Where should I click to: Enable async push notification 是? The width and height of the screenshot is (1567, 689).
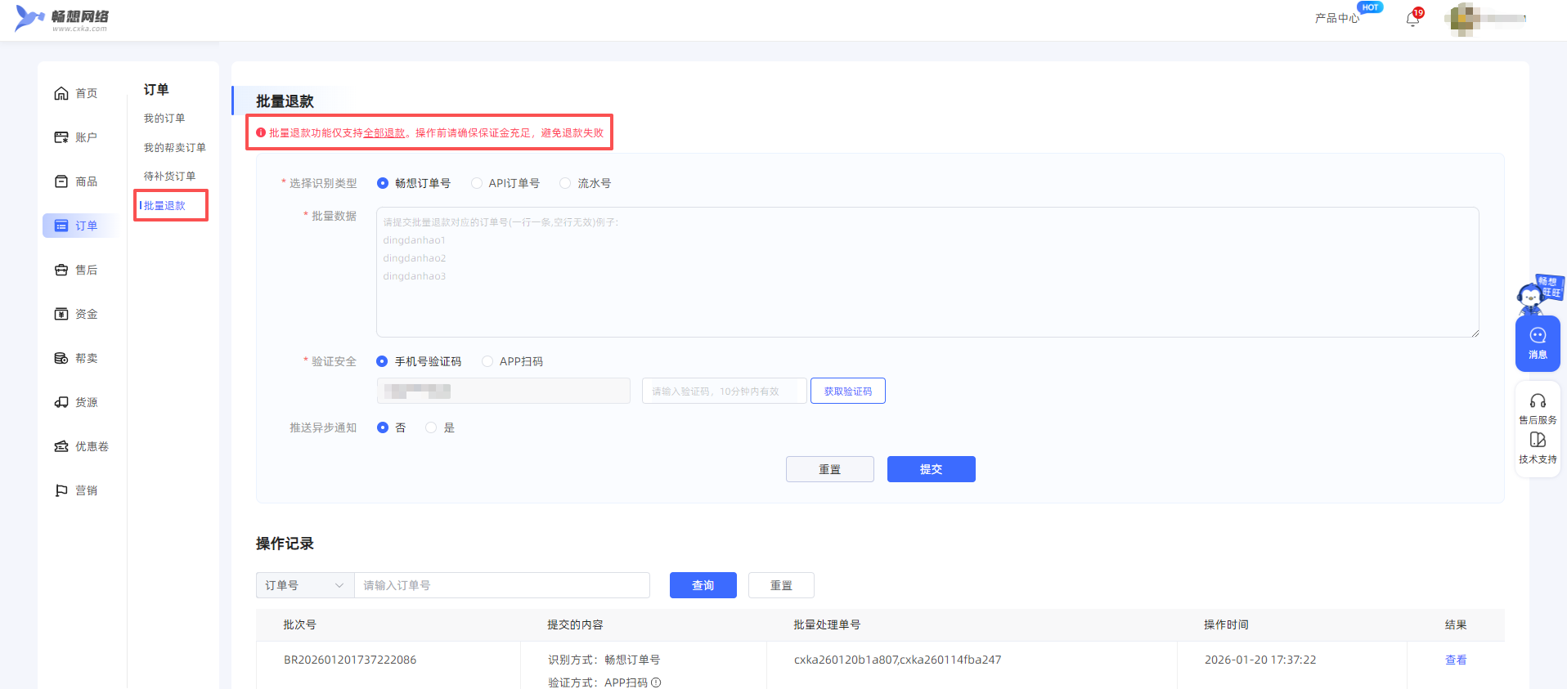[431, 427]
